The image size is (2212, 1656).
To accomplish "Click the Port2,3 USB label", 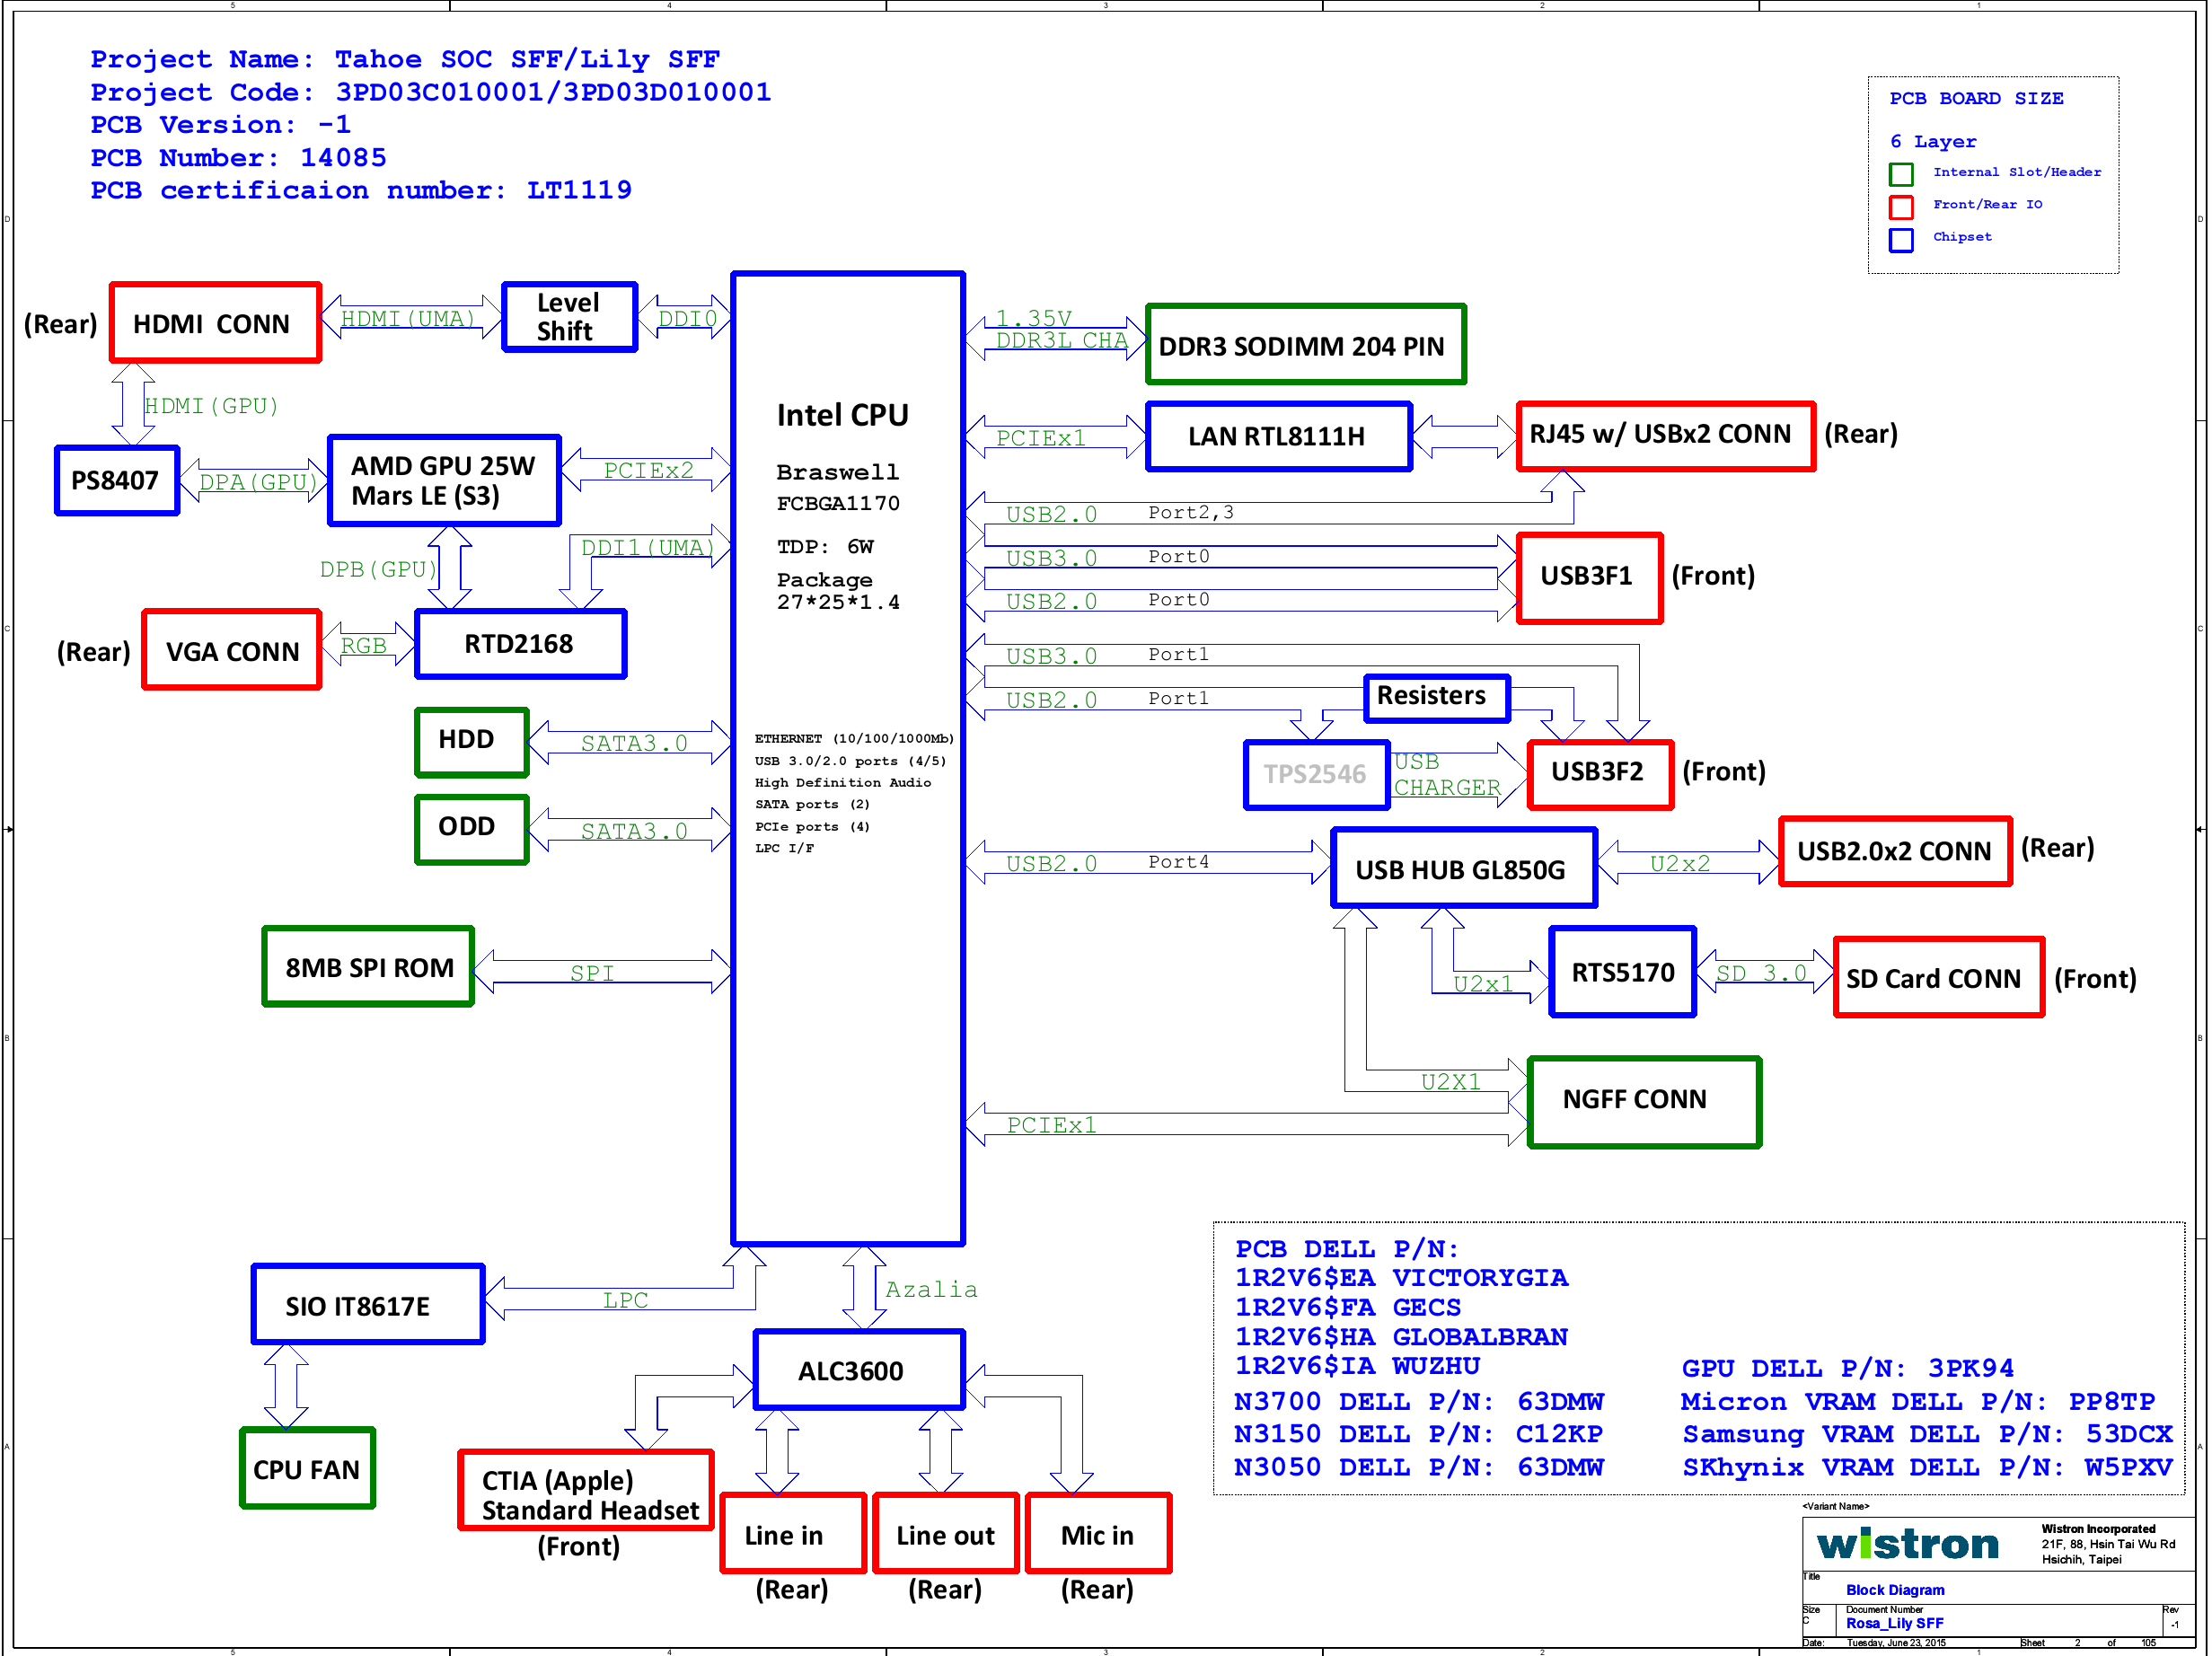I will [1190, 512].
